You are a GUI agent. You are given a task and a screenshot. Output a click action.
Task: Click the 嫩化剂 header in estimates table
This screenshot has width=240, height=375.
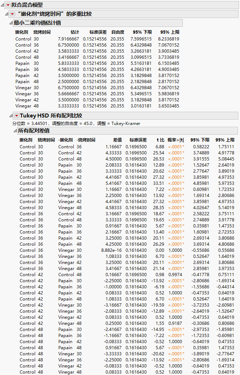point(21,32)
